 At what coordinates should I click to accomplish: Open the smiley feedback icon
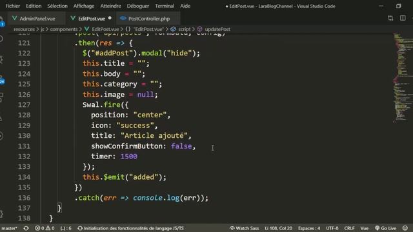[405, 228]
